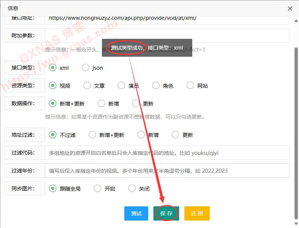Screen dimensions: 299x228
Task: Select xml interface type radio
Action: 53,68
